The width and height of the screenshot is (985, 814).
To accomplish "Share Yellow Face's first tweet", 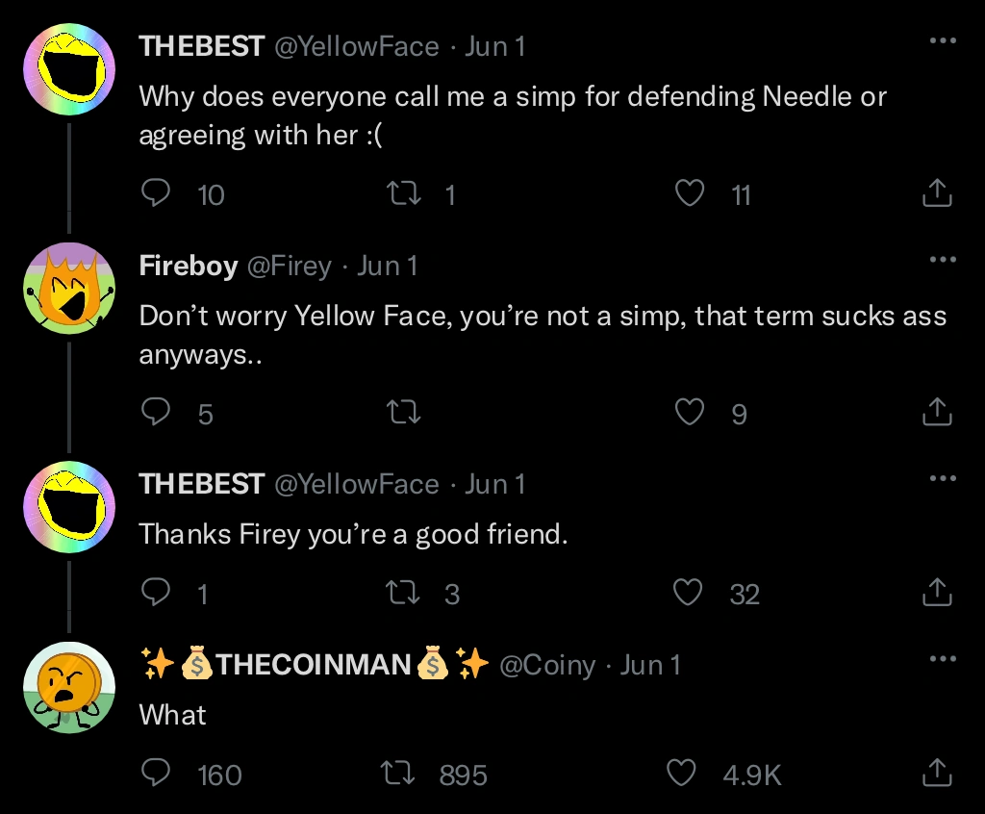I will (937, 192).
